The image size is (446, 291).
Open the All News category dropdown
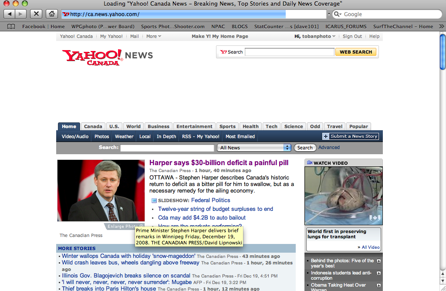(254, 148)
